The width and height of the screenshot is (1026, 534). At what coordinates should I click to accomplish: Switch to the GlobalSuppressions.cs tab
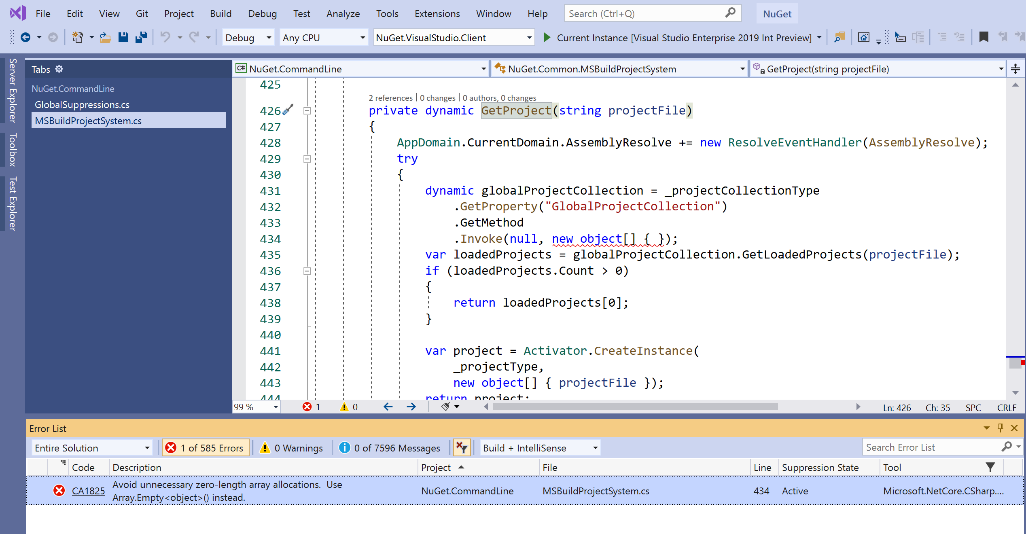point(82,104)
